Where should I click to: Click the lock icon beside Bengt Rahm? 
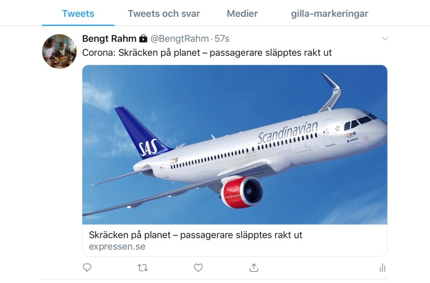point(143,39)
